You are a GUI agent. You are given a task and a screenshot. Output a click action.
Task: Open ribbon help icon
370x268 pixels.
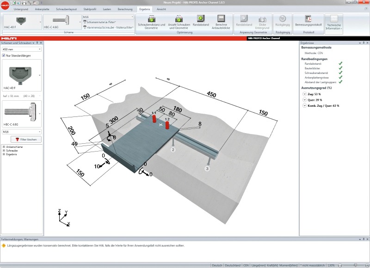click(x=366, y=9)
